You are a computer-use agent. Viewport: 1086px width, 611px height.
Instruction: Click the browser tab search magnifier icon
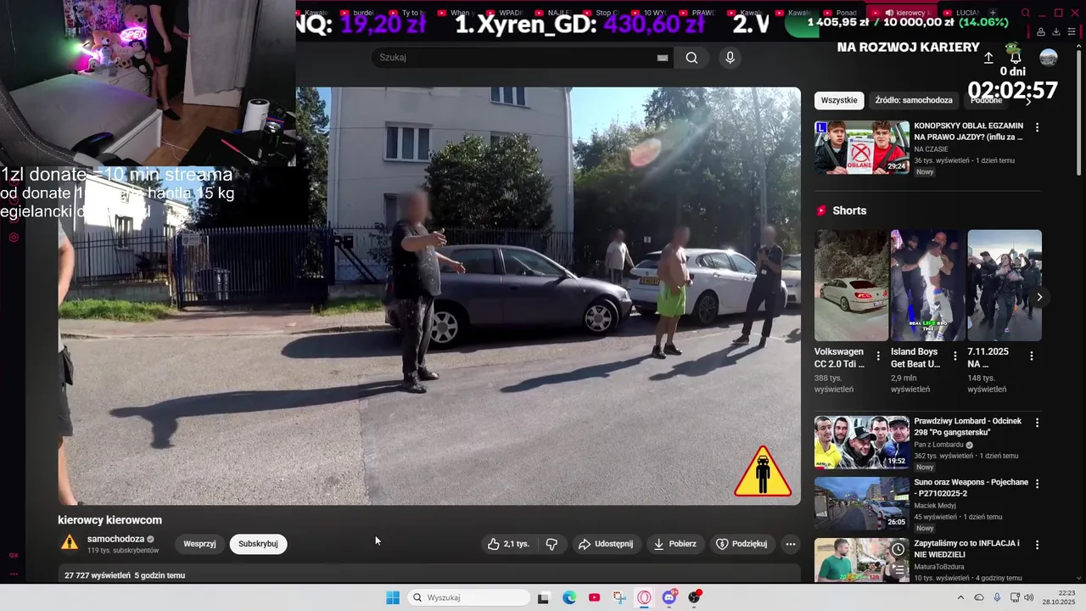point(1025,13)
